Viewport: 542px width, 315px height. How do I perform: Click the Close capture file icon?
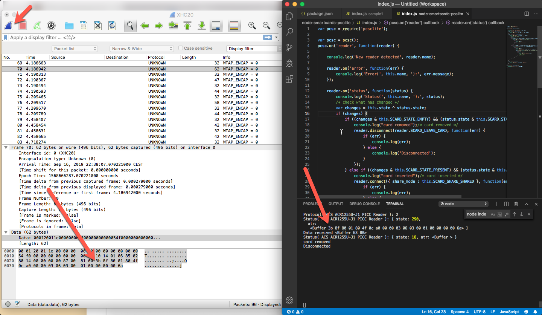pyautogui.click(x=98, y=26)
